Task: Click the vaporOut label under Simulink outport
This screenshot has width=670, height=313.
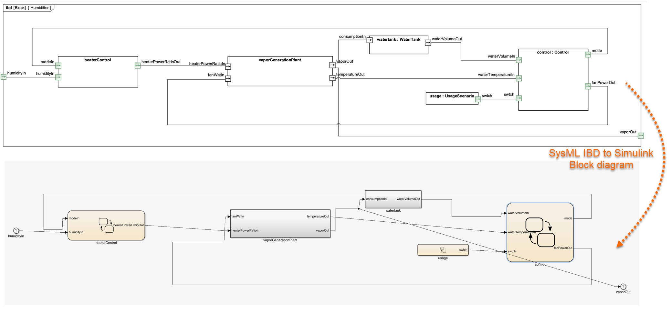Action: click(x=623, y=292)
